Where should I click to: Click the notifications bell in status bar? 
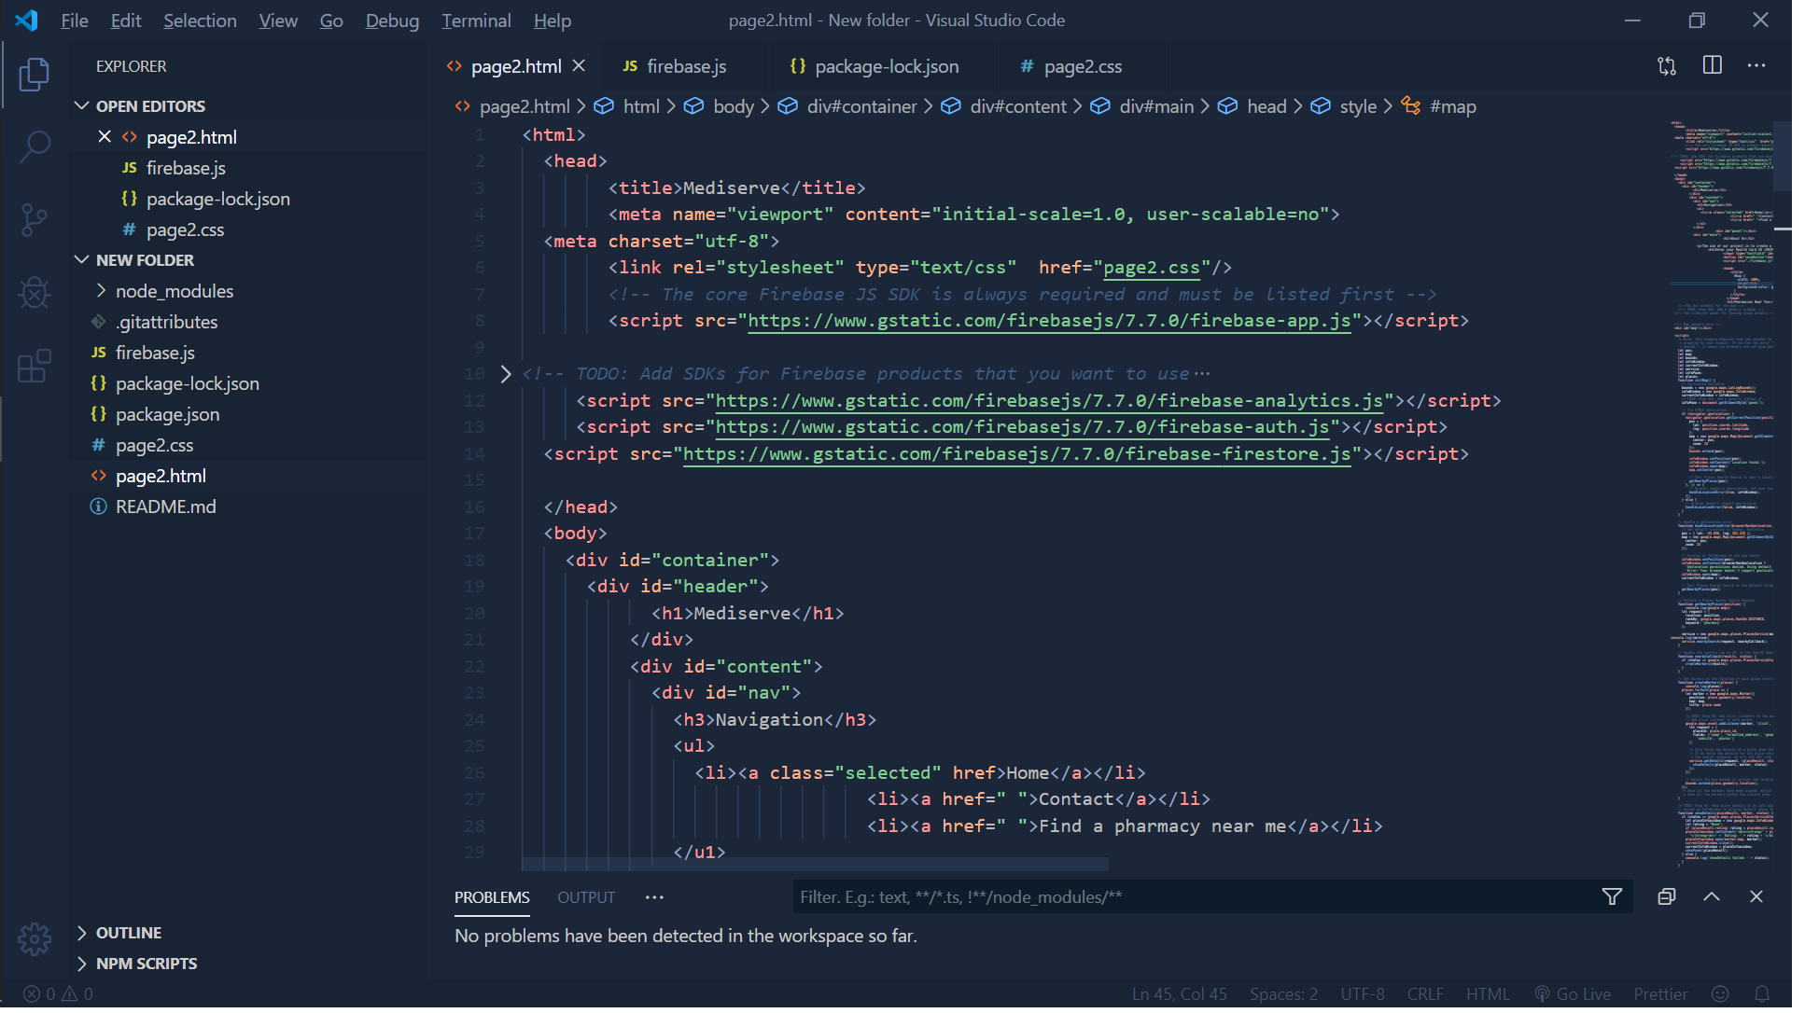point(1761,994)
